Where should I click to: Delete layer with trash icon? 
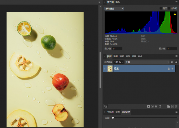(x=176, y=107)
